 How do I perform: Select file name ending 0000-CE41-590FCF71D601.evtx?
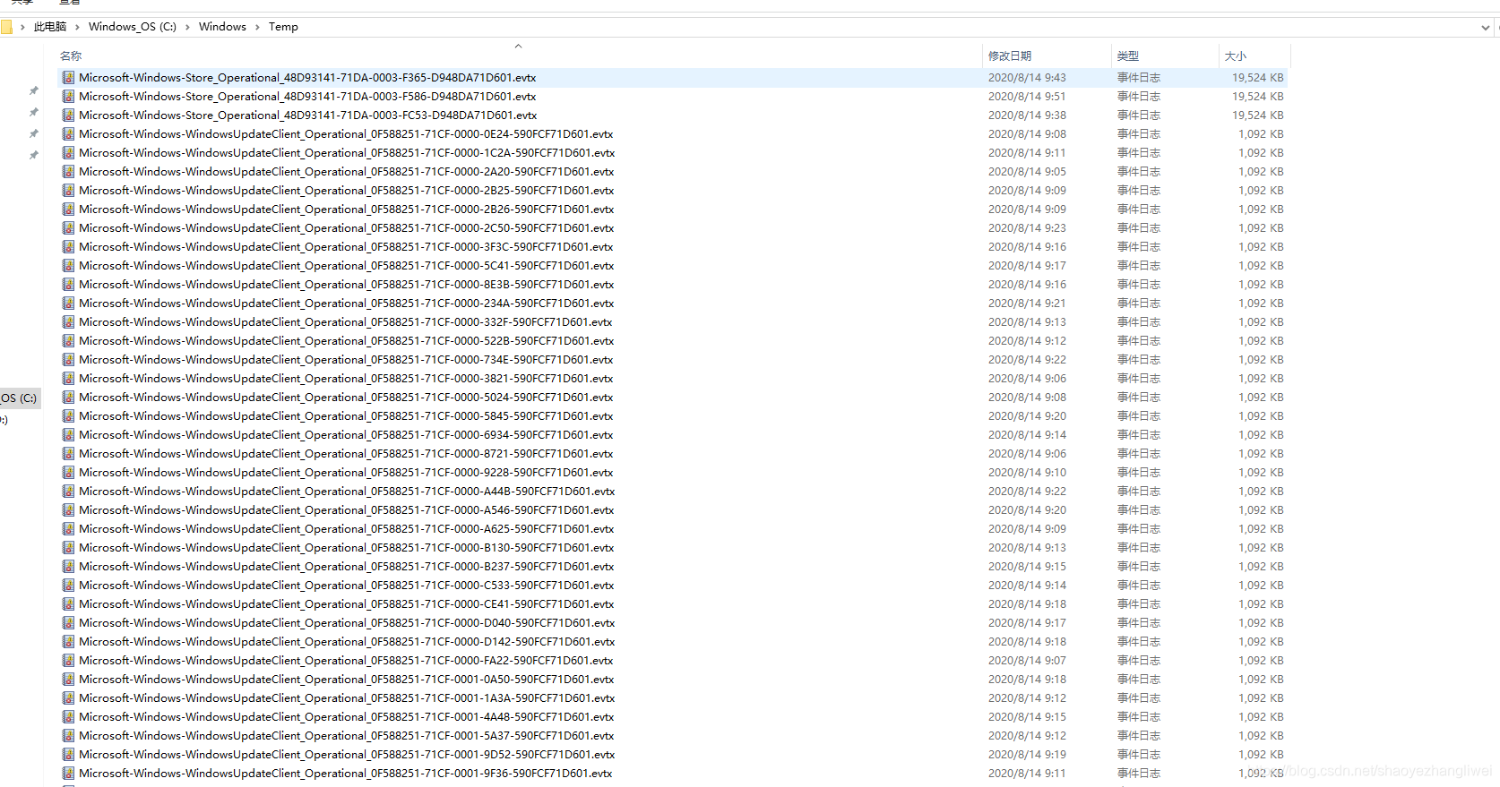click(x=347, y=604)
